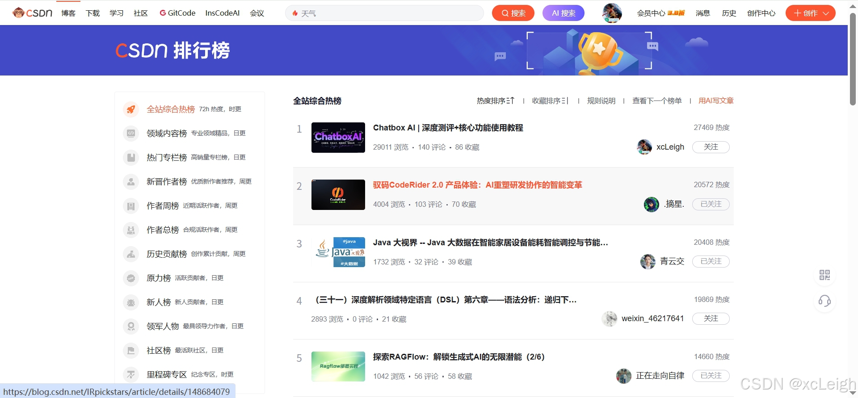Select the bookmark icon for 热门专栏榜

[x=131, y=157]
